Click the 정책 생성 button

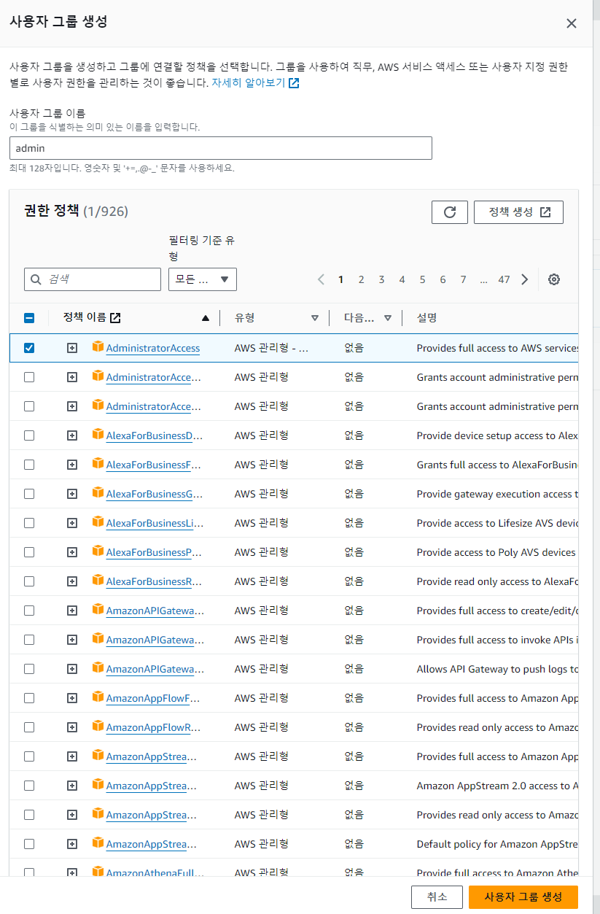[x=518, y=212]
